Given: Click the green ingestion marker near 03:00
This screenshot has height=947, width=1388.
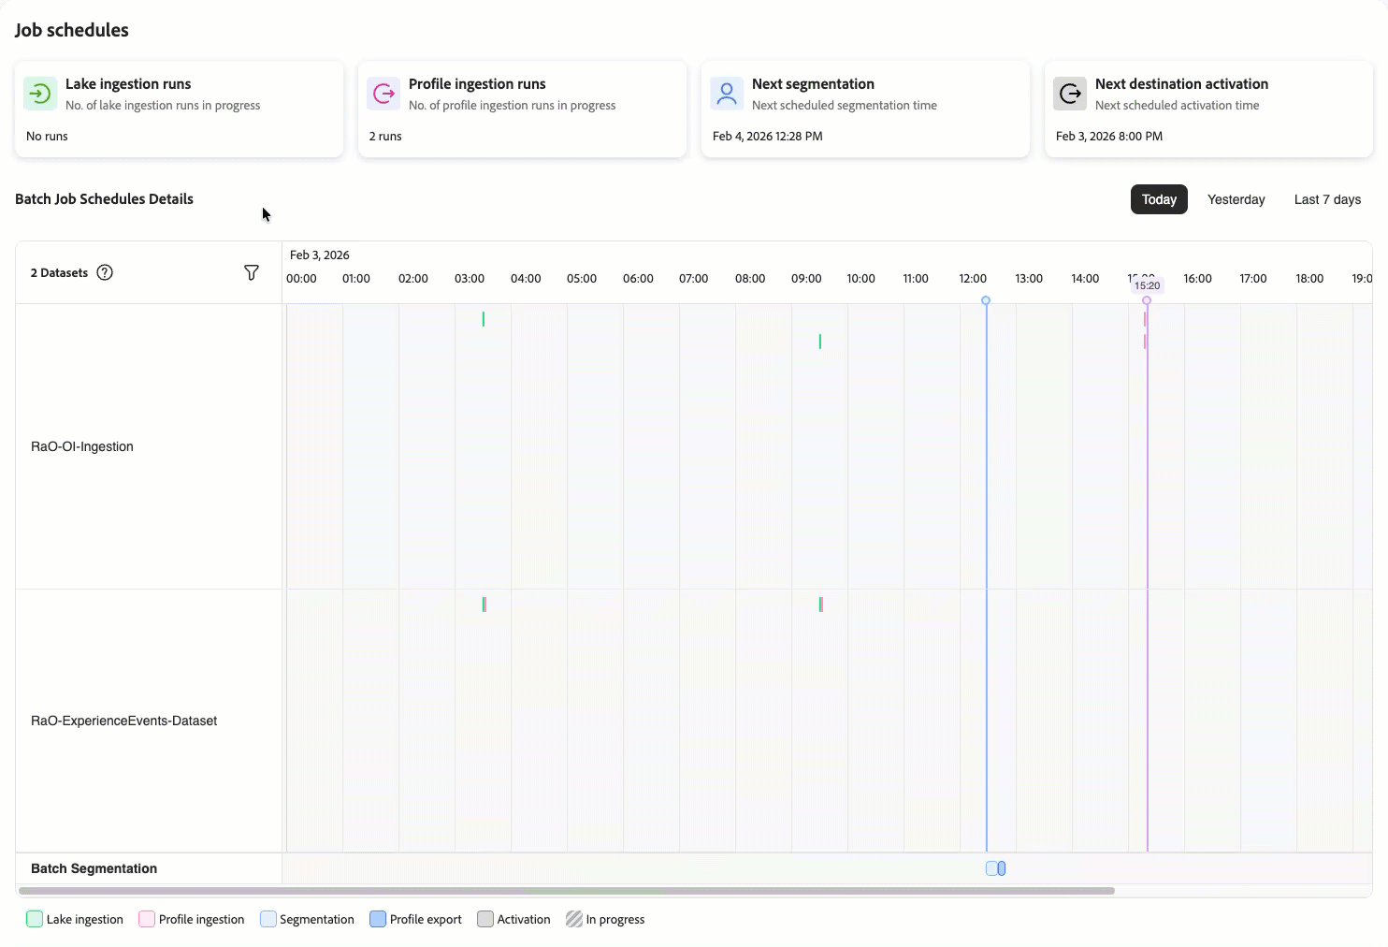Looking at the screenshot, I should 483,319.
